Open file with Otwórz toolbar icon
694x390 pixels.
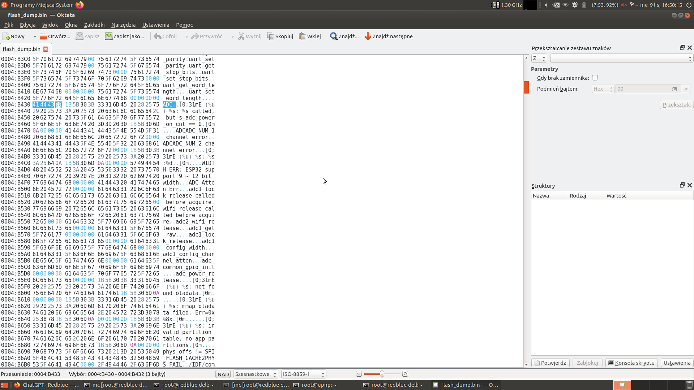click(x=43, y=36)
